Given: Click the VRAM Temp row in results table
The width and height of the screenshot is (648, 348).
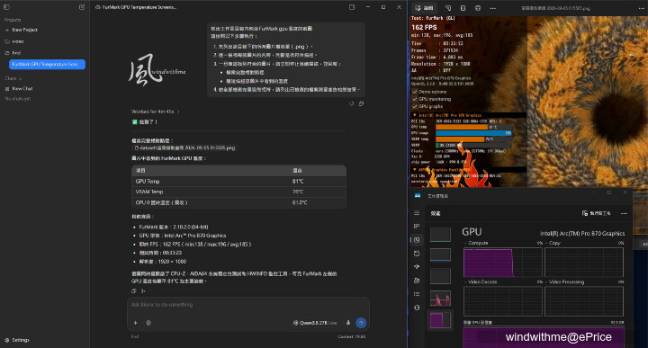Looking at the screenshot, I should pos(238,192).
